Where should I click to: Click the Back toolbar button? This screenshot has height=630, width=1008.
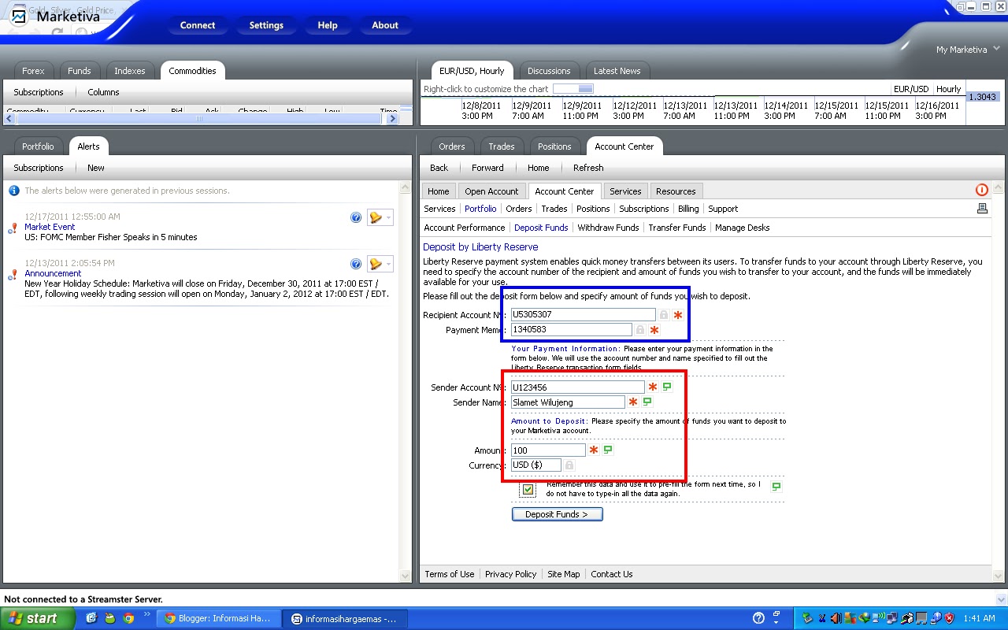(439, 168)
